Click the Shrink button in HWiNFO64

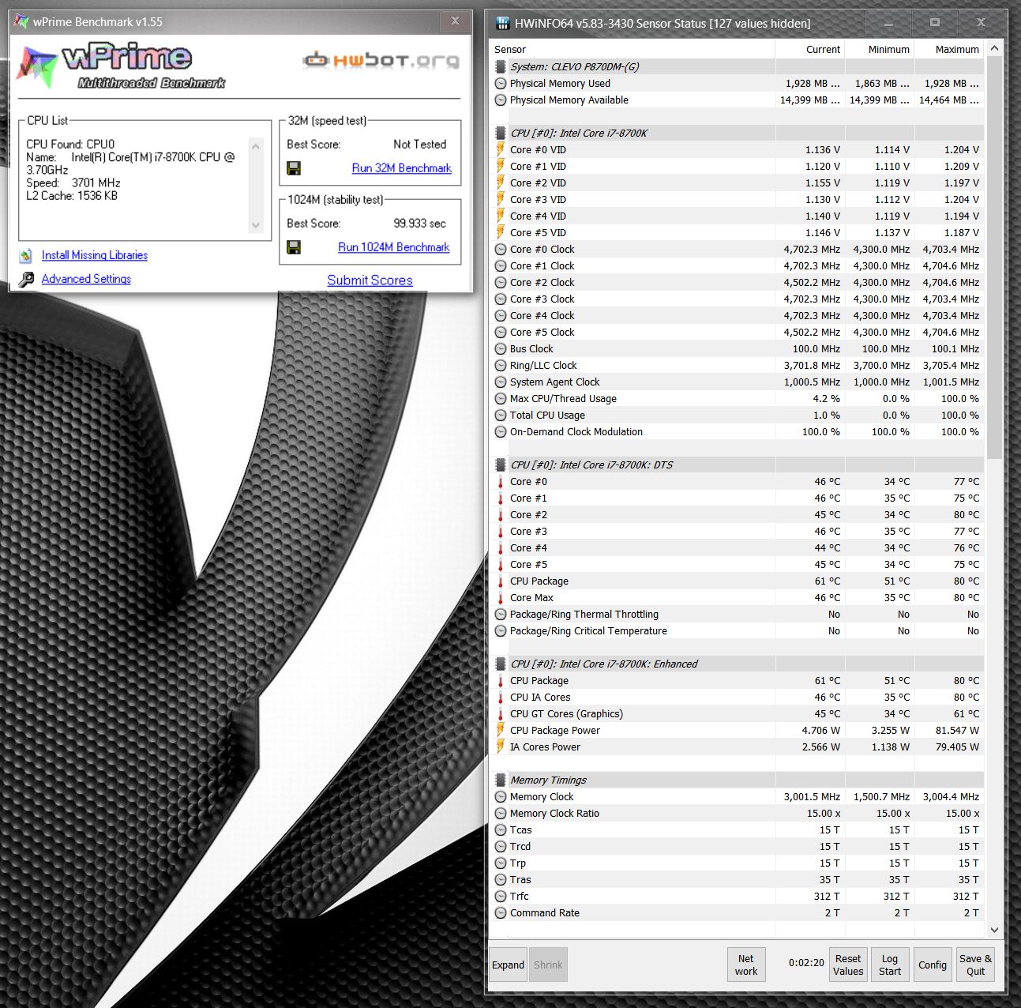pyautogui.click(x=548, y=965)
